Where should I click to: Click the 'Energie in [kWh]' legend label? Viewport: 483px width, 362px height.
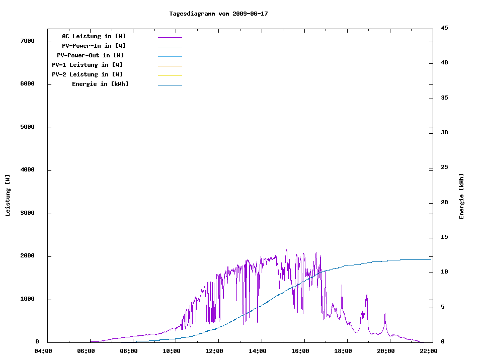click(x=100, y=84)
